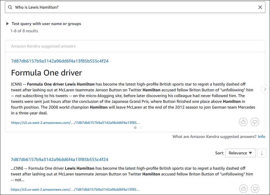The width and height of the screenshot is (270, 195).
Task: Clear the search query using the X icon
Action: click(260, 7)
